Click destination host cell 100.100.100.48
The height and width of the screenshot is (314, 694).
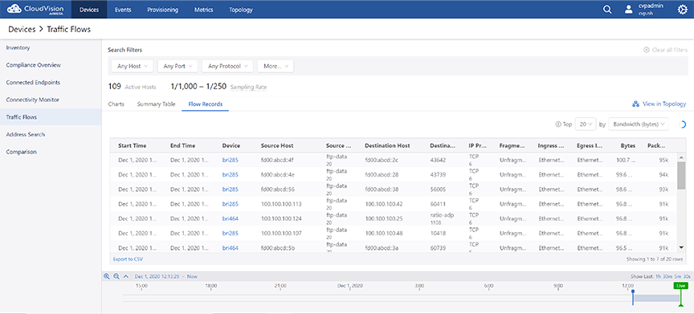[385, 233]
